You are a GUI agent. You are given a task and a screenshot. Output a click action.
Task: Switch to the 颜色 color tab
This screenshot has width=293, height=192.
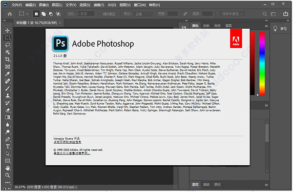pyautogui.click(x=195, y=26)
